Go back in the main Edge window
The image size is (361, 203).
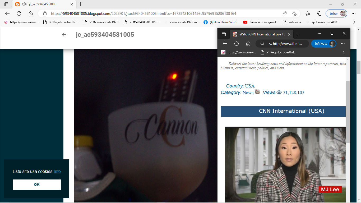click(7, 13)
